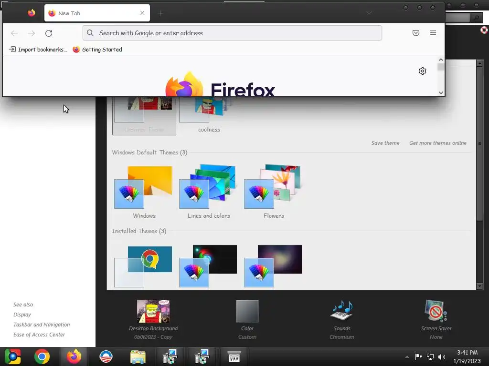Open Display under See also

(x=22, y=315)
